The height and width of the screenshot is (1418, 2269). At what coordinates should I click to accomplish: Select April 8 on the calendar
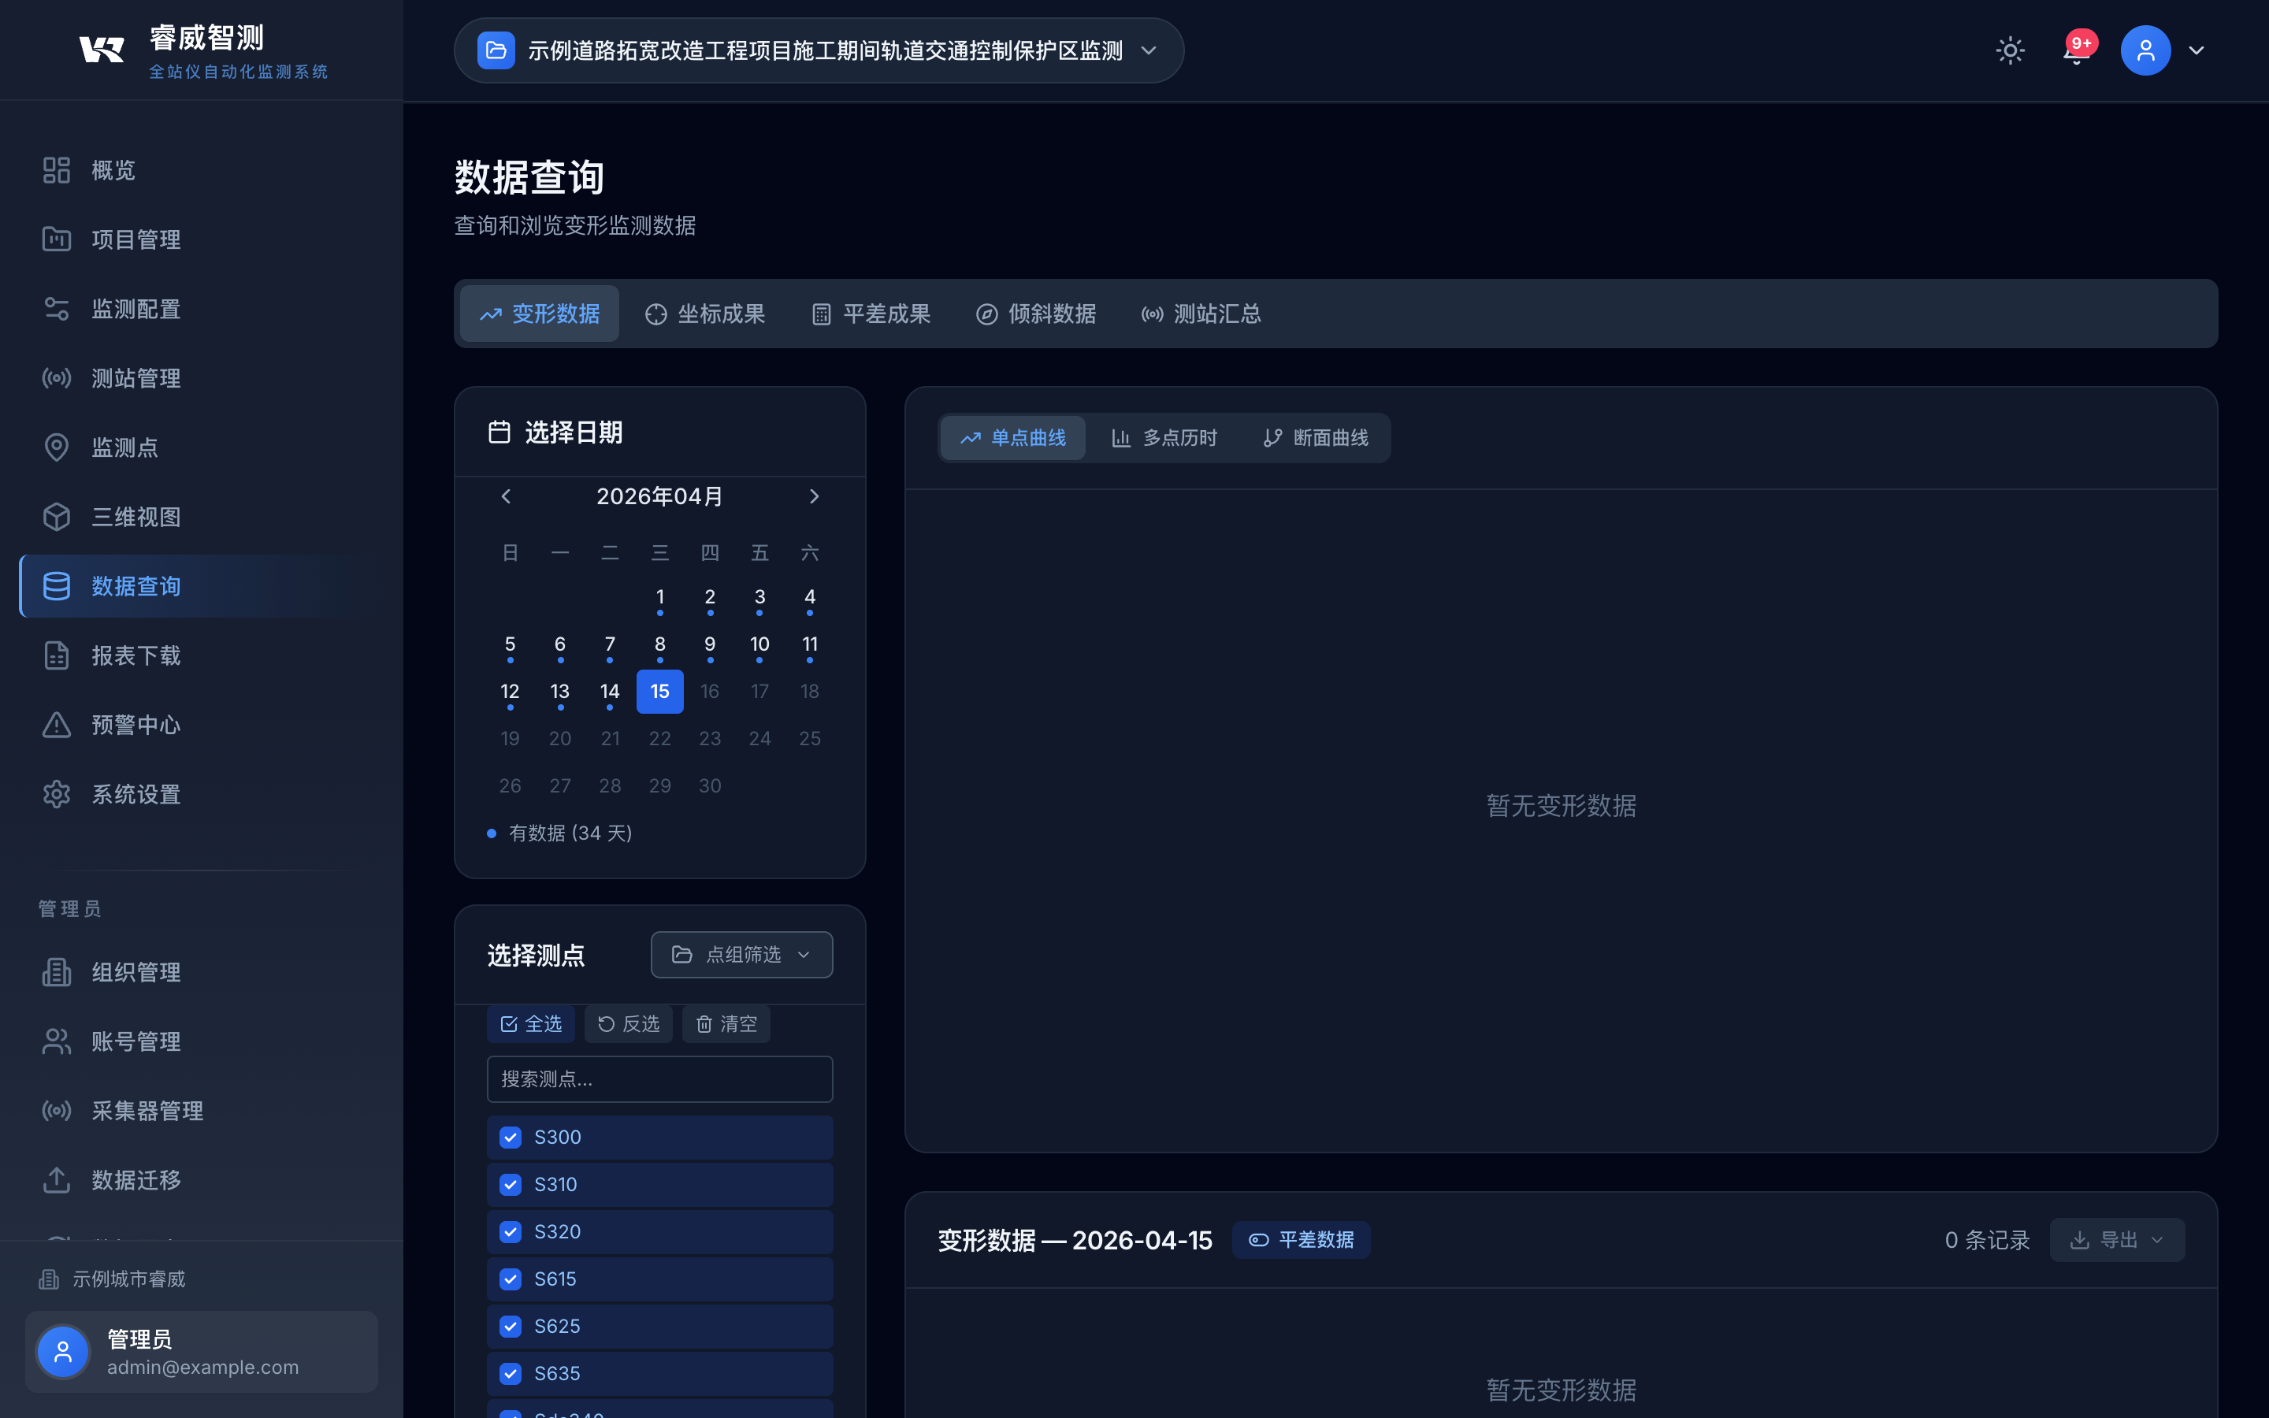659,644
